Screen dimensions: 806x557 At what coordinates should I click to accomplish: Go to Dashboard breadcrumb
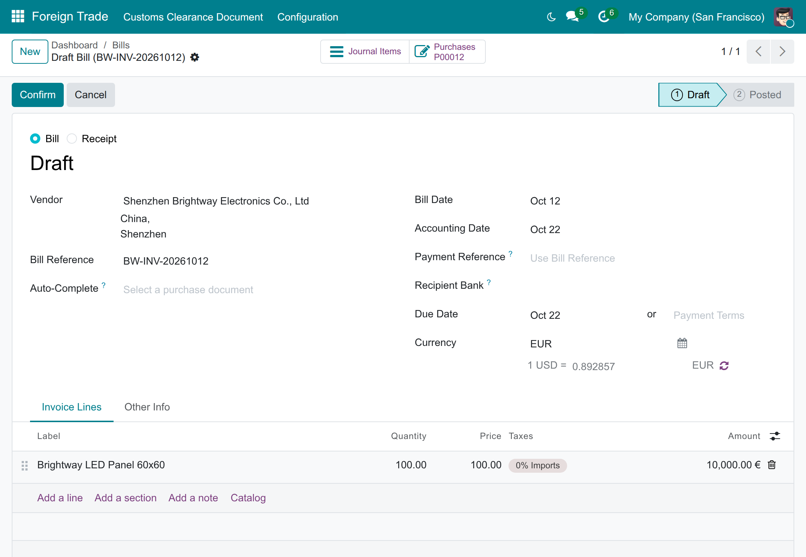[x=74, y=45]
